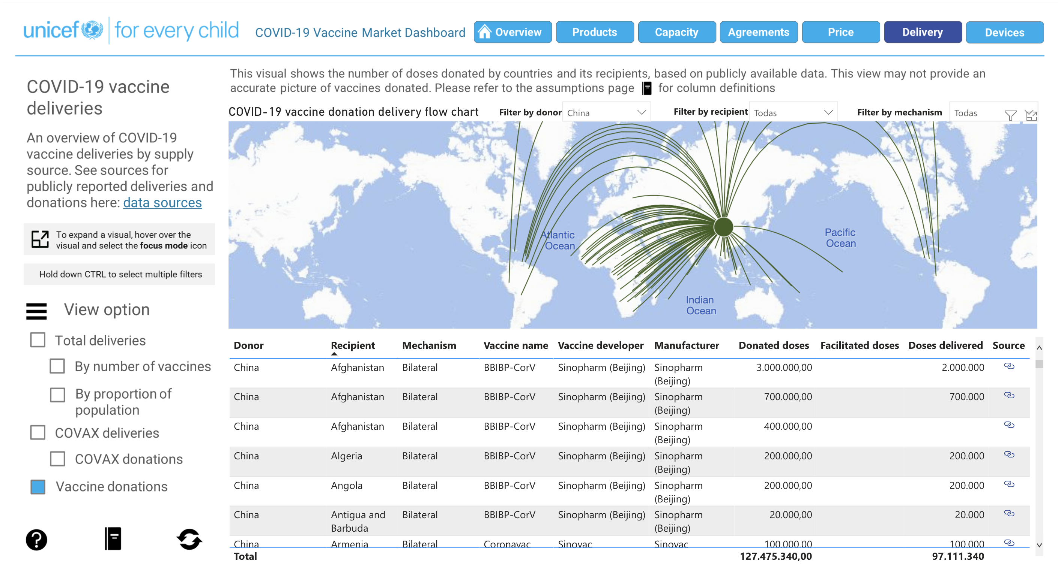Click the home icon on Overview button
1058x583 pixels.
pyautogui.click(x=485, y=31)
